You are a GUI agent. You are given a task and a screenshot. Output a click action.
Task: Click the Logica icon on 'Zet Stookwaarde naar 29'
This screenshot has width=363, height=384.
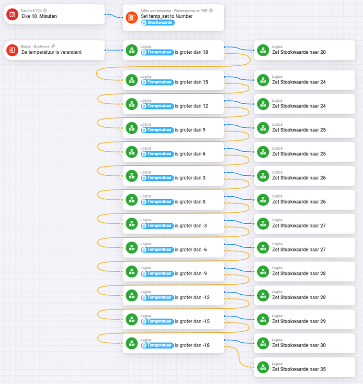click(x=262, y=319)
